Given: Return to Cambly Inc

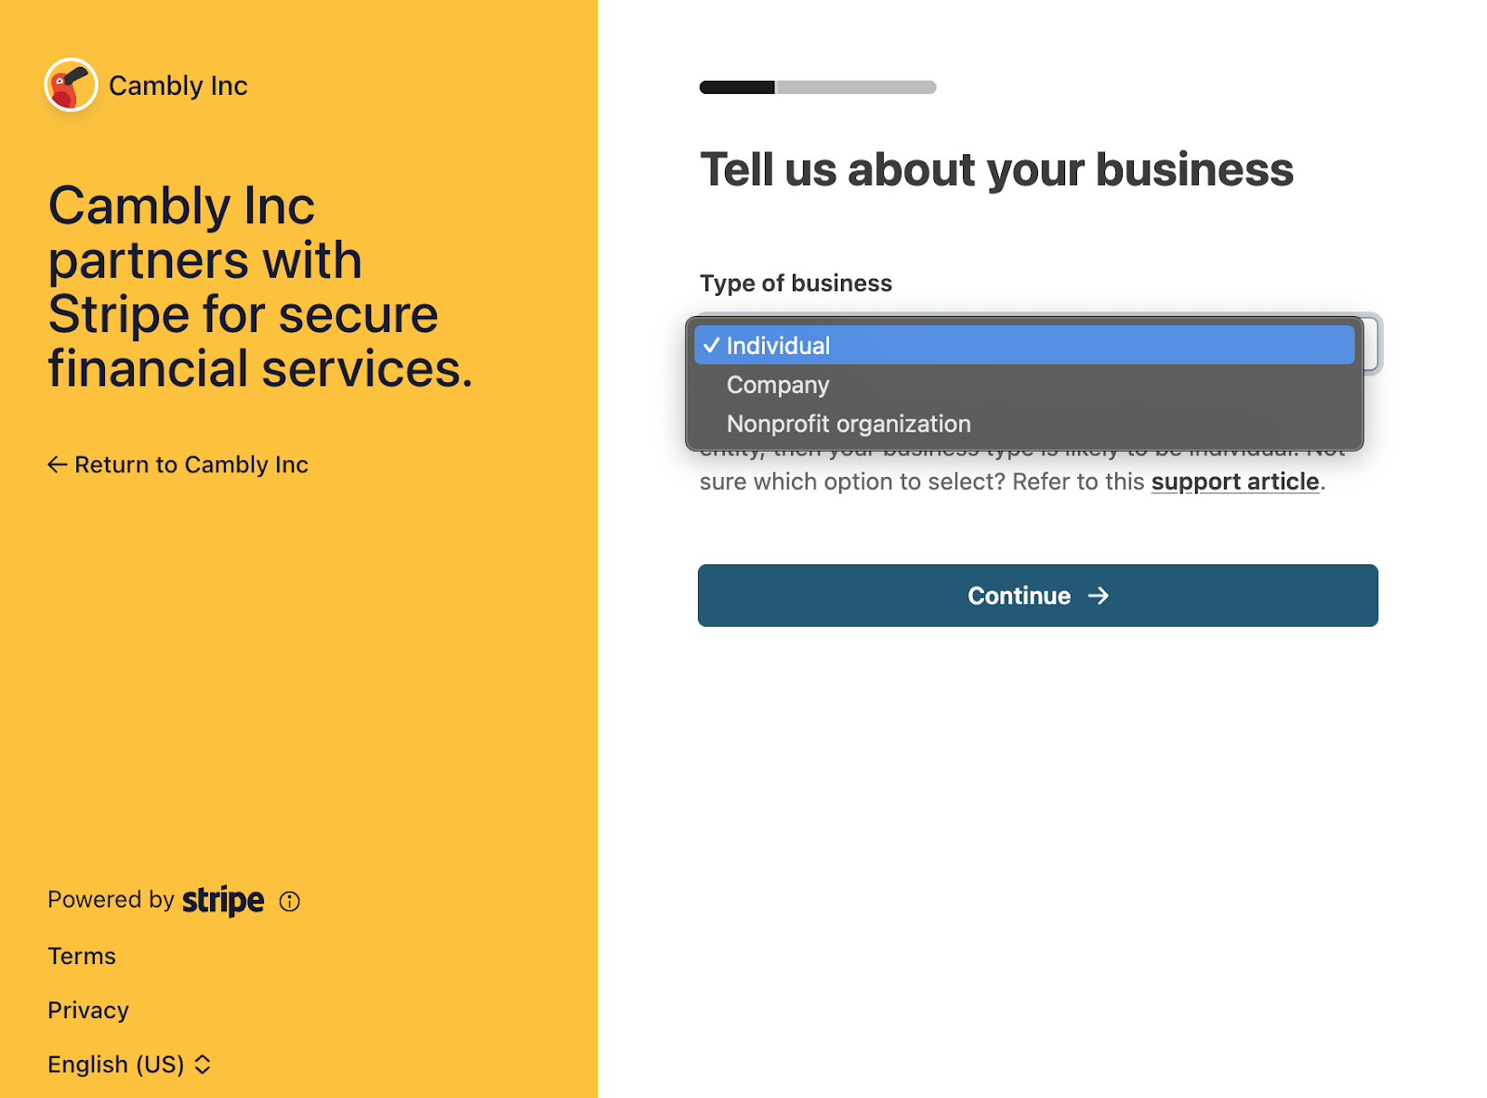Looking at the screenshot, I should coord(178,465).
